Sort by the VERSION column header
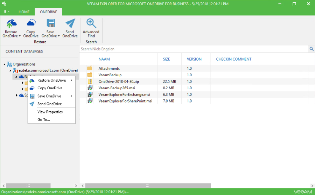 click(x=194, y=59)
